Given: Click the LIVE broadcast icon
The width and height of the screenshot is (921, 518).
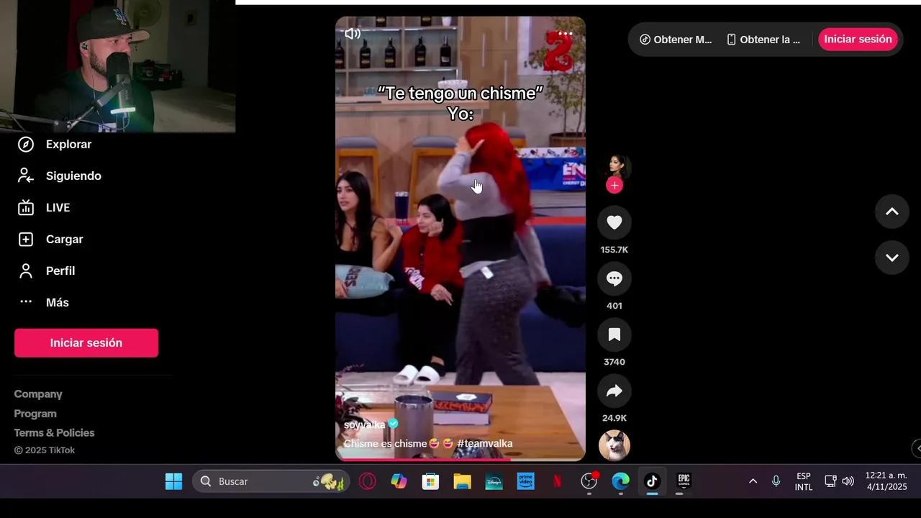Looking at the screenshot, I should pyautogui.click(x=26, y=208).
